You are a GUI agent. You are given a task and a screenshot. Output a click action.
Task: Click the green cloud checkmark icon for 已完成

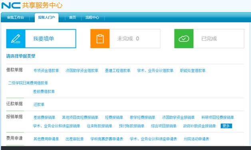tap(184, 39)
